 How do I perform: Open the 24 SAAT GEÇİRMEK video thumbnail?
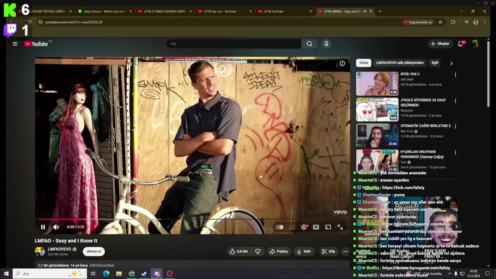377,109
